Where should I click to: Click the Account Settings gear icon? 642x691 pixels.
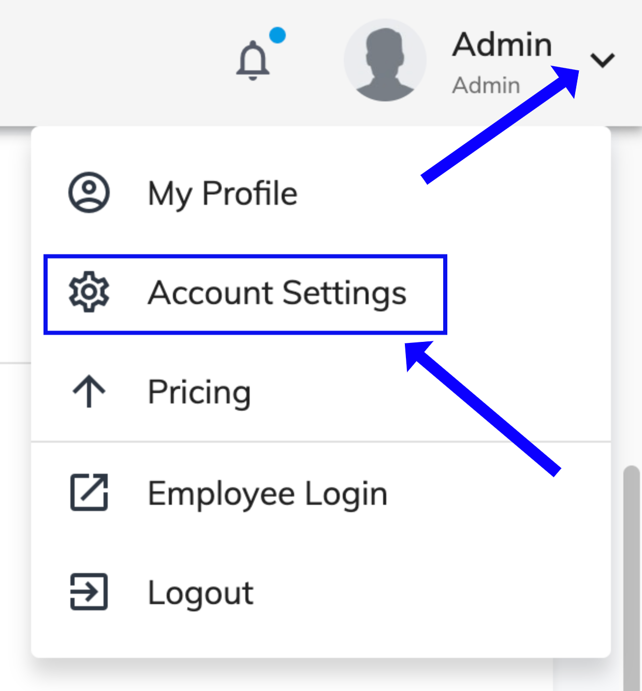click(x=89, y=292)
